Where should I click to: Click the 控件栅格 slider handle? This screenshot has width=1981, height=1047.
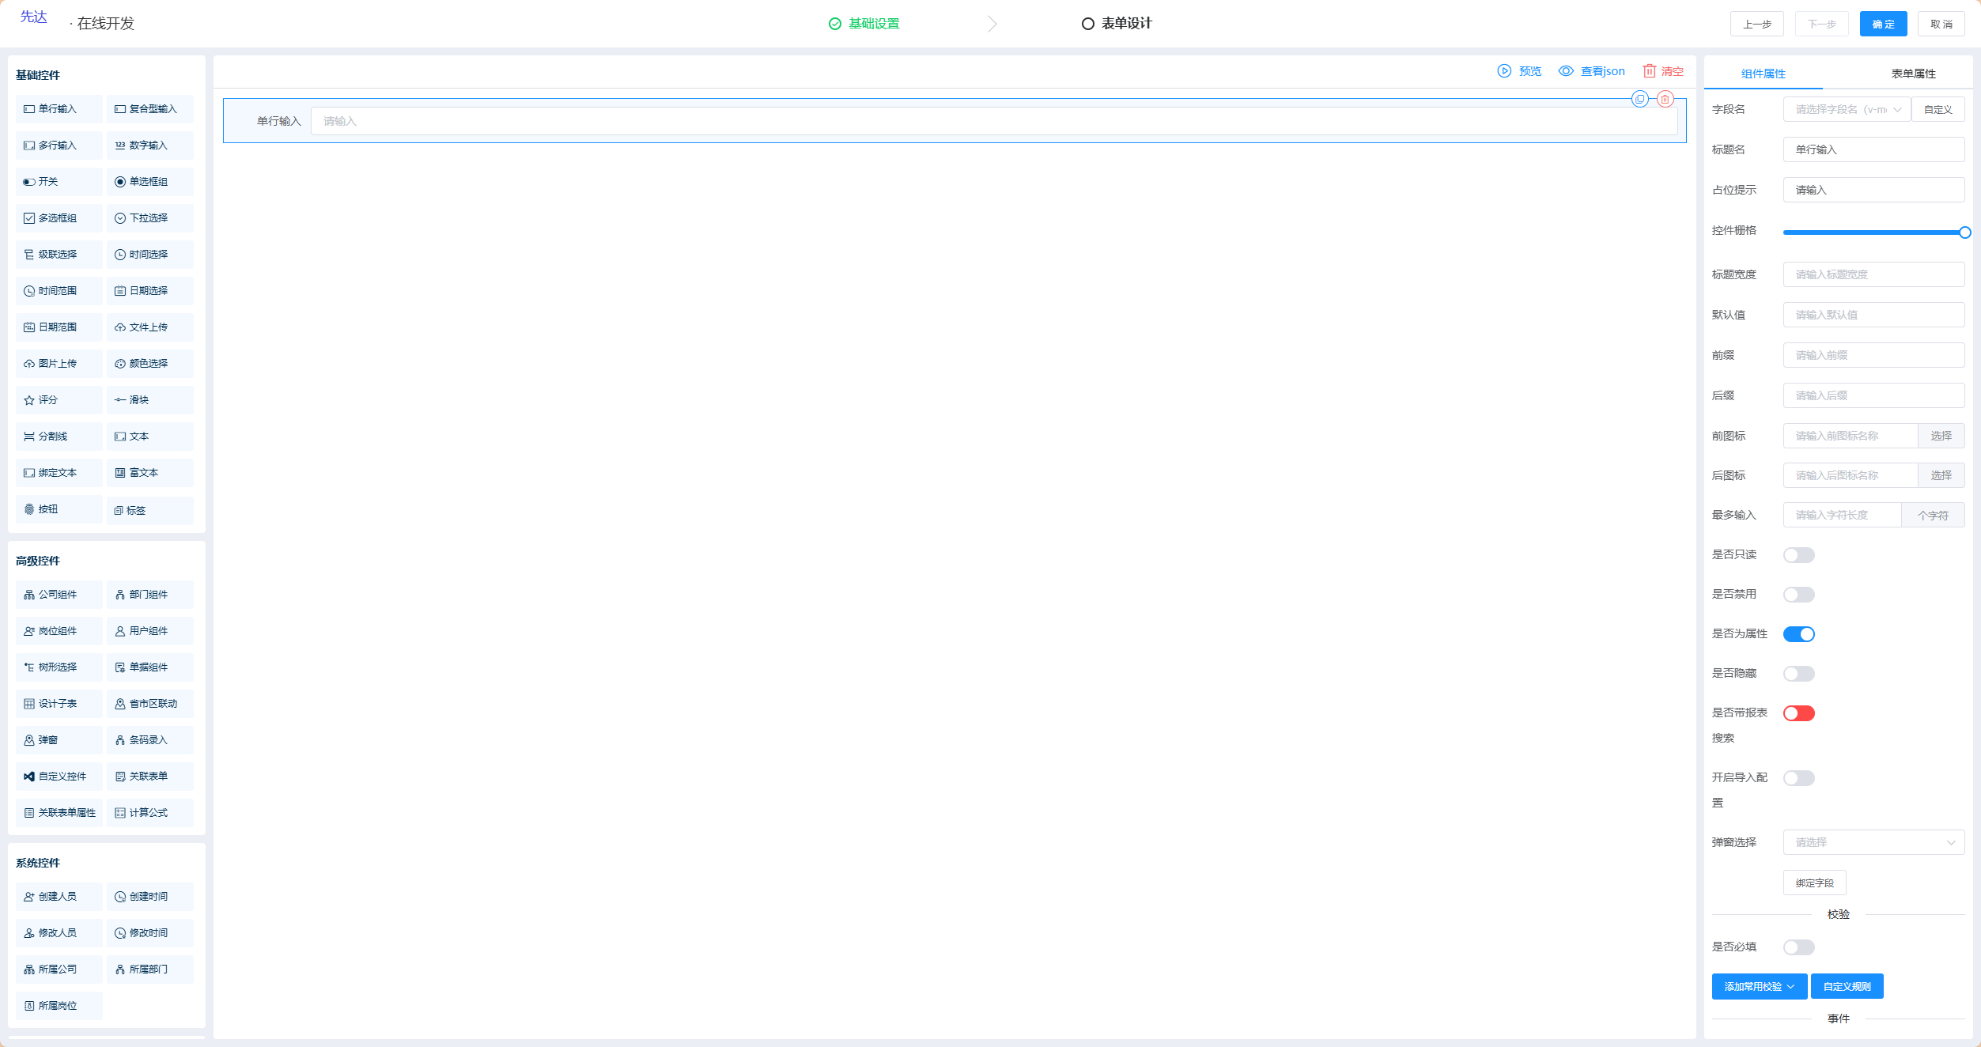1964,232
